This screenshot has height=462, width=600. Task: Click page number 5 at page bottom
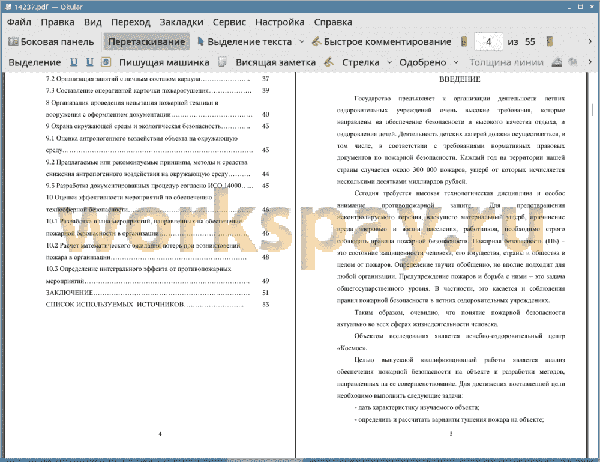451,434
